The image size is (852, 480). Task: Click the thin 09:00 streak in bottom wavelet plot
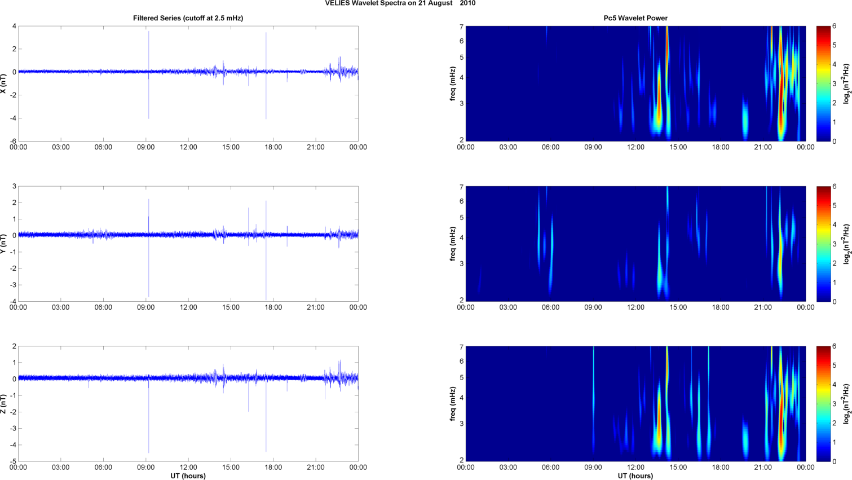coord(594,400)
